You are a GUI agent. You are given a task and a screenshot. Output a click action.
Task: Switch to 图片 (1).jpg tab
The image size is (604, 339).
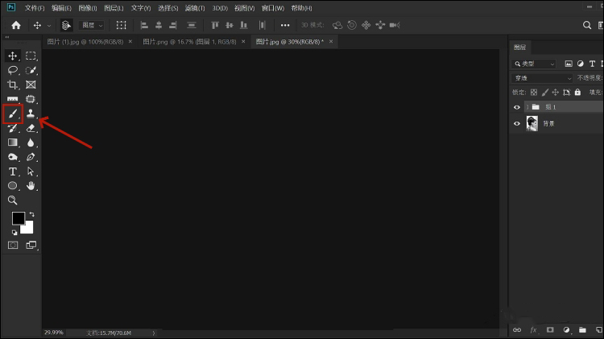pos(85,42)
